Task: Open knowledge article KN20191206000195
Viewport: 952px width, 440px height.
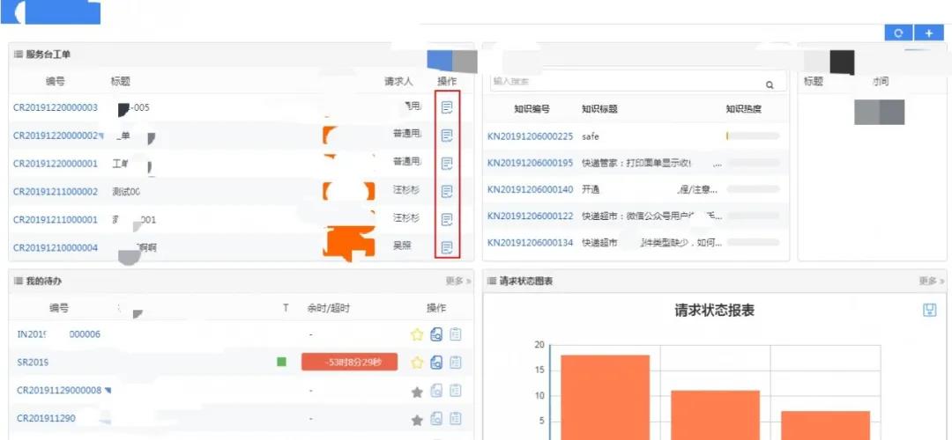Action: click(530, 163)
